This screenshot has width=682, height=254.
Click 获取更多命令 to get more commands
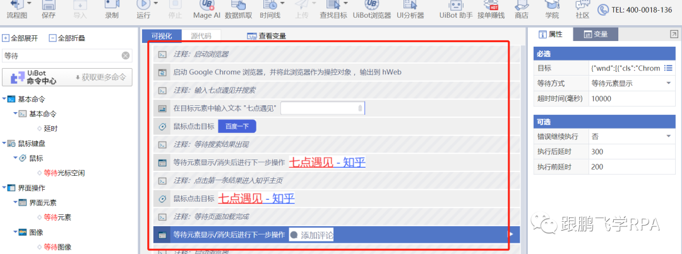(100, 78)
